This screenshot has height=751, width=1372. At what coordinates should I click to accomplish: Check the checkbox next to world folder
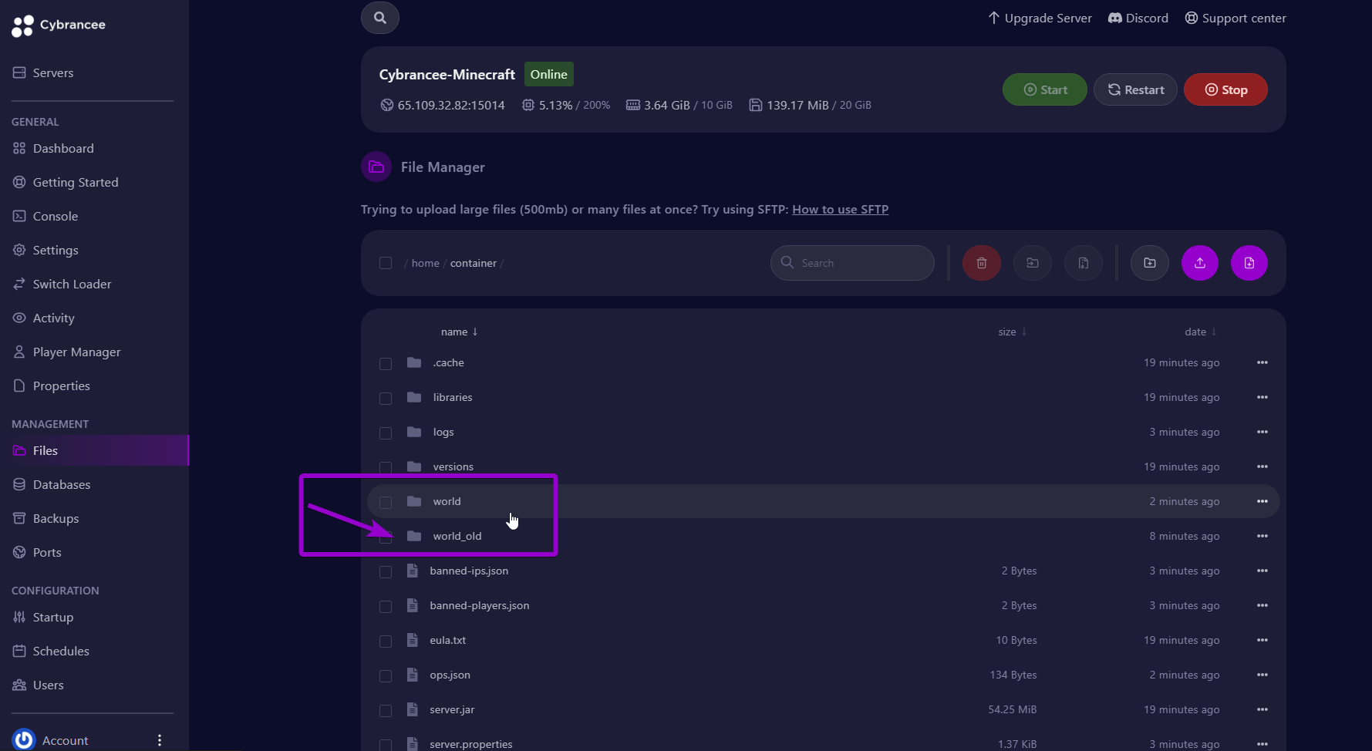[386, 501]
